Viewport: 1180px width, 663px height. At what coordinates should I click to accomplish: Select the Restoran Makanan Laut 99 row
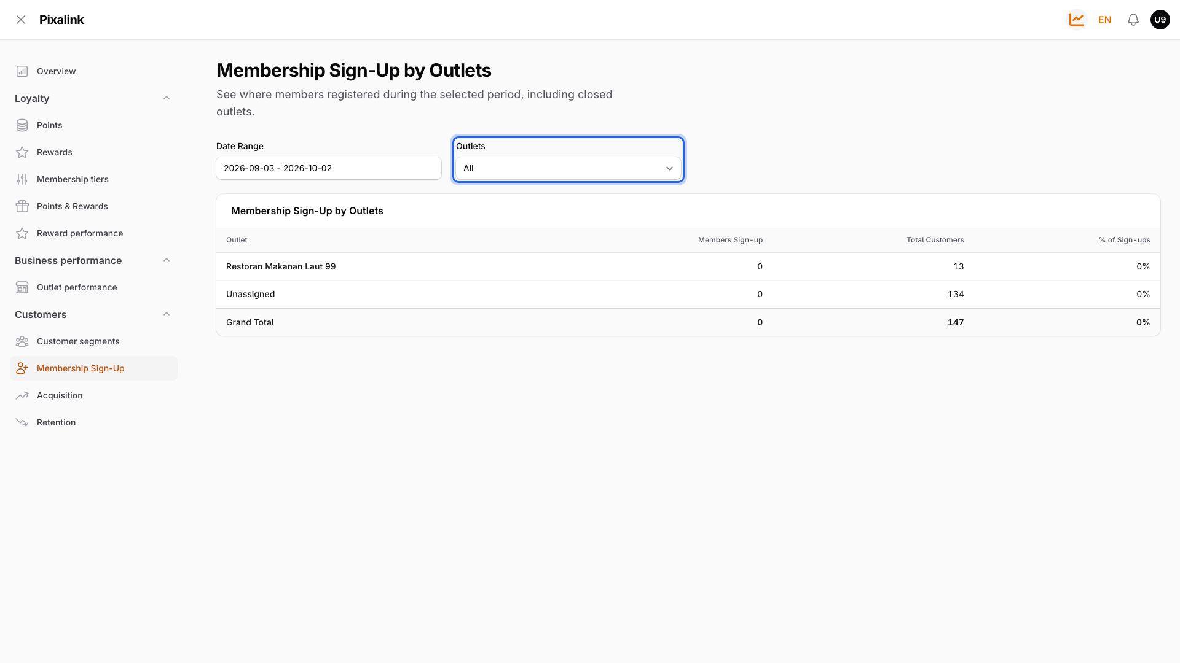(x=688, y=266)
